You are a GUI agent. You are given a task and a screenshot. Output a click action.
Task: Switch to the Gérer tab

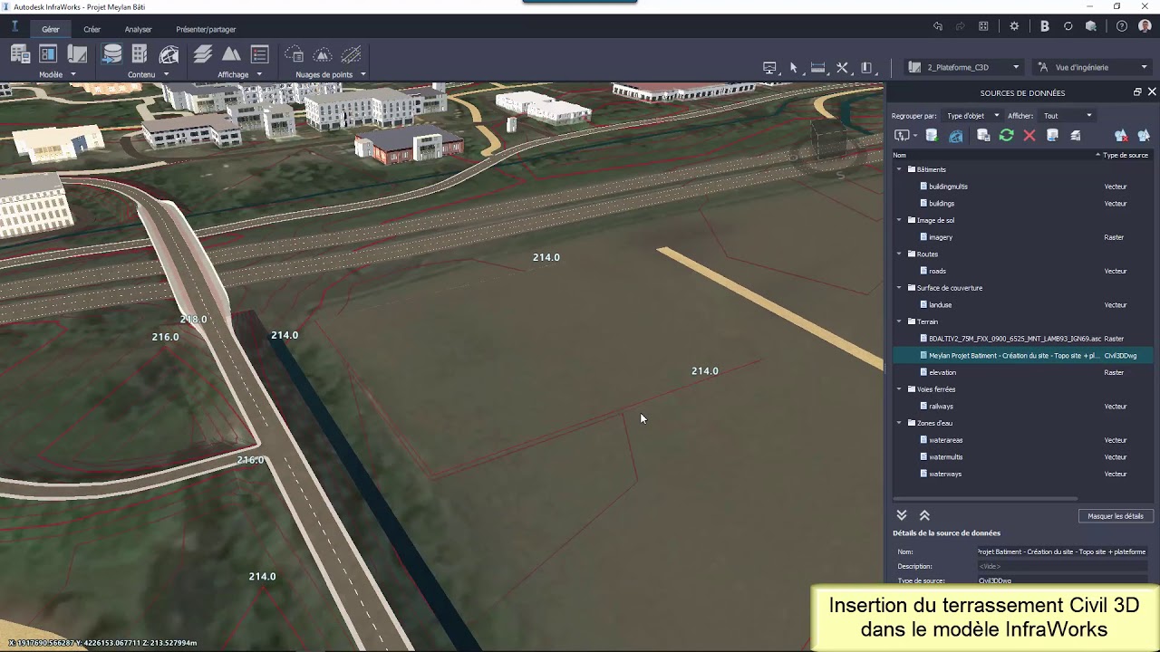coord(51,29)
